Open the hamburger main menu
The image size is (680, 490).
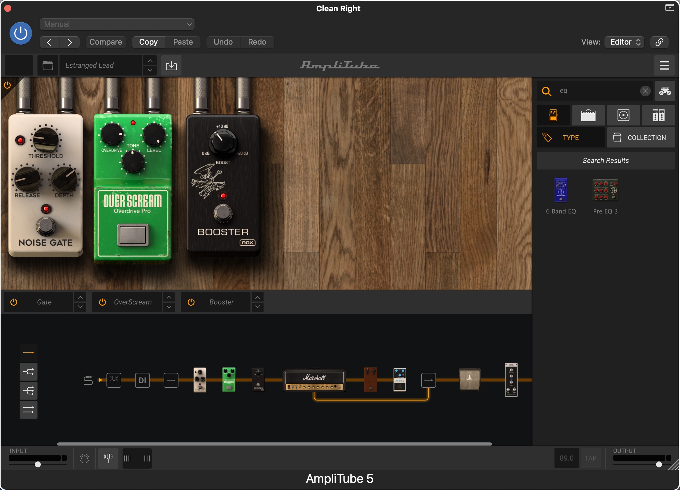(x=665, y=65)
